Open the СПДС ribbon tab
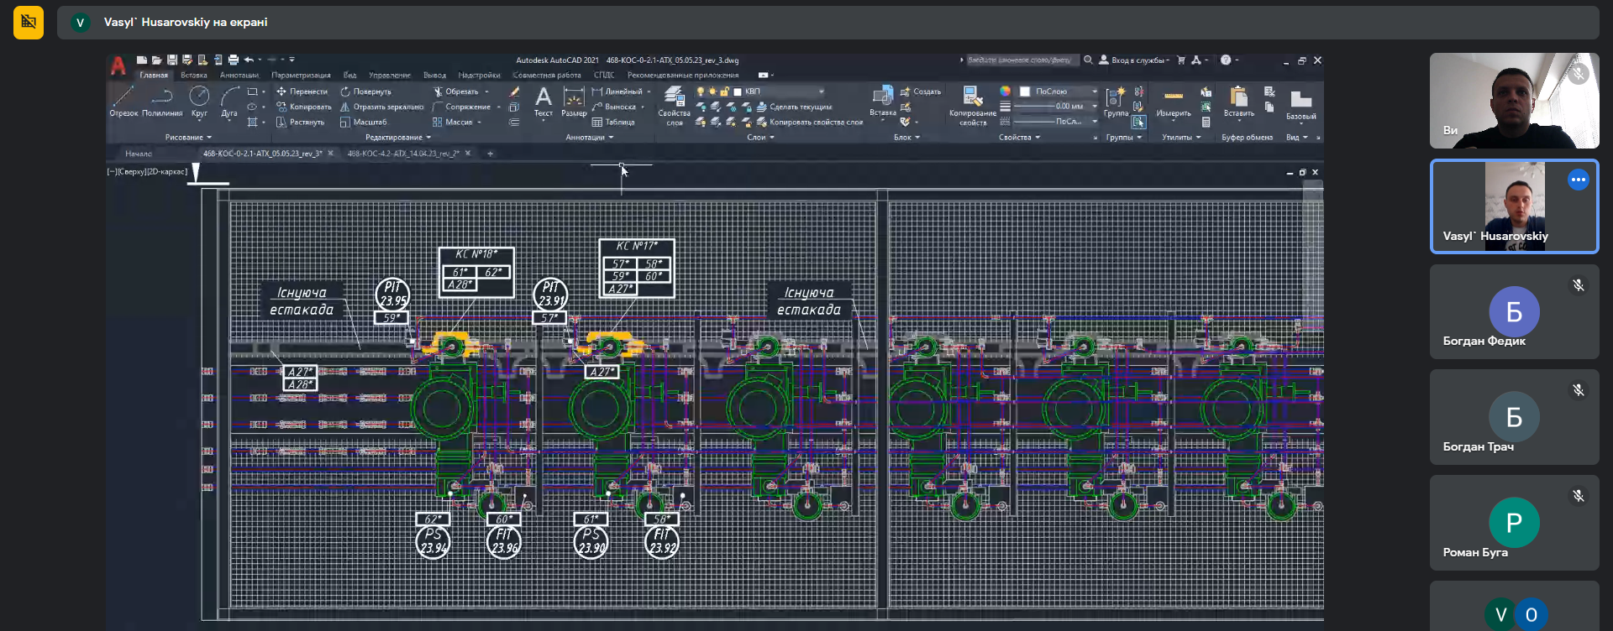Screen dimensions: 1613x631 (x=604, y=76)
